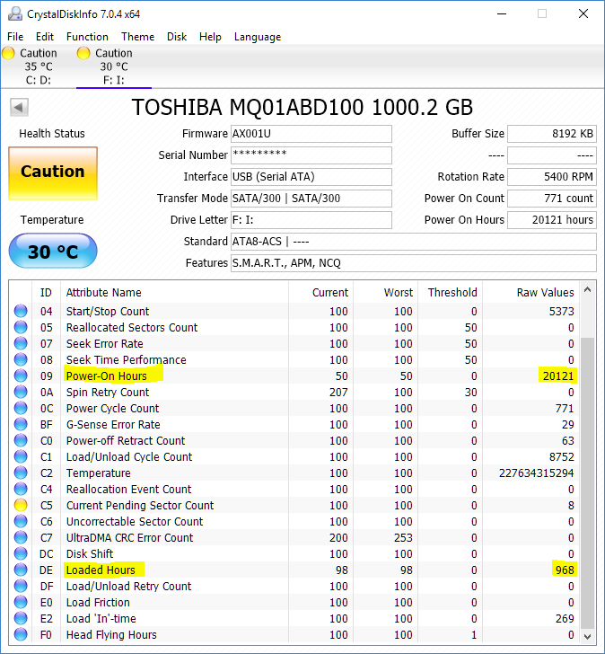This screenshot has width=605, height=654.
Task: Click the Features S.M.A.R.T., APM, NCQ field
Action: tap(413, 263)
